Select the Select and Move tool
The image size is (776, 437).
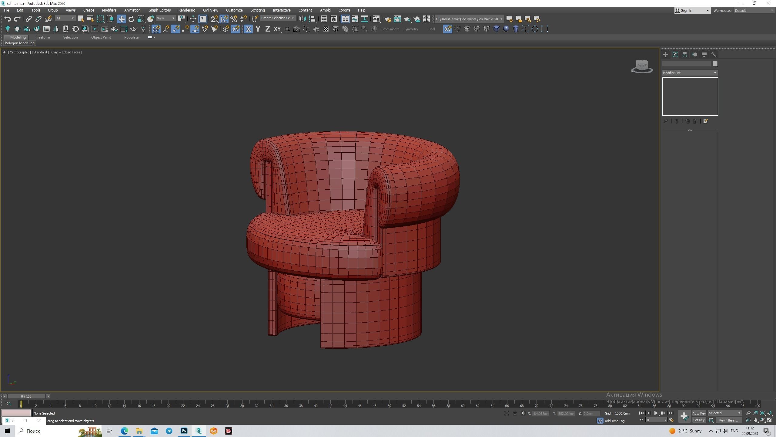coord(121,19)
